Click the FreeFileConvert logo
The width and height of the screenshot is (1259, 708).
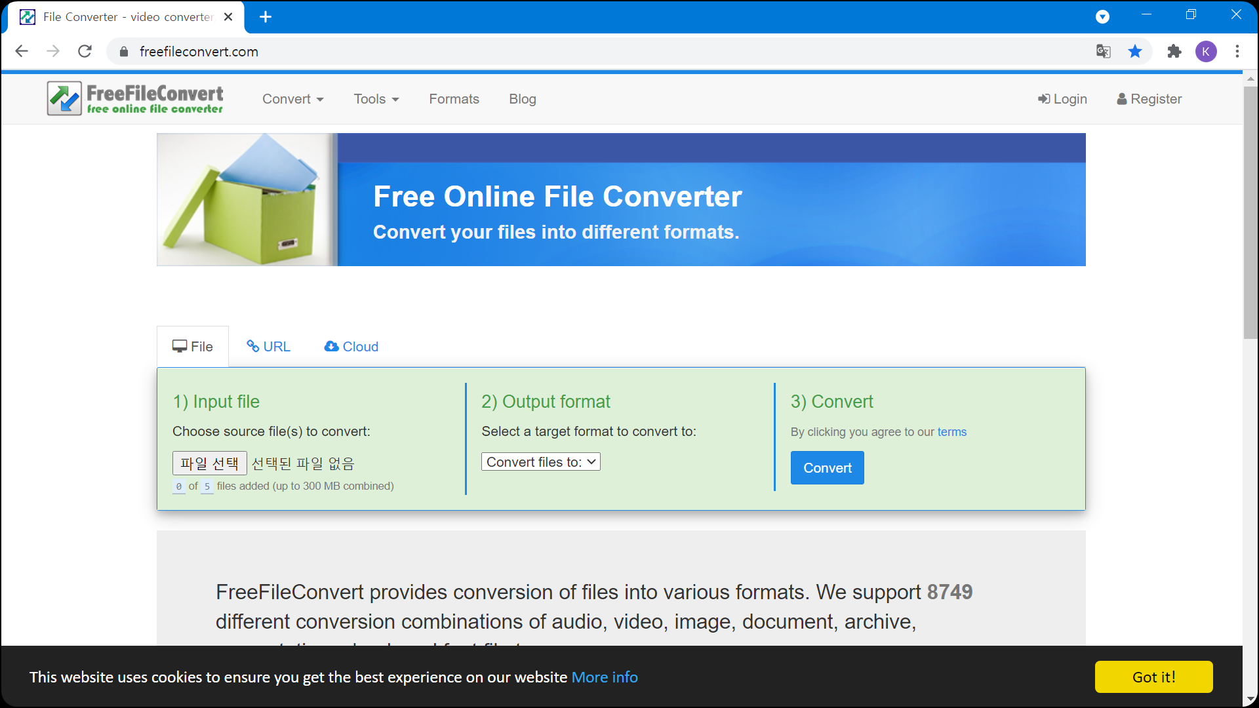tap(134, 98)
